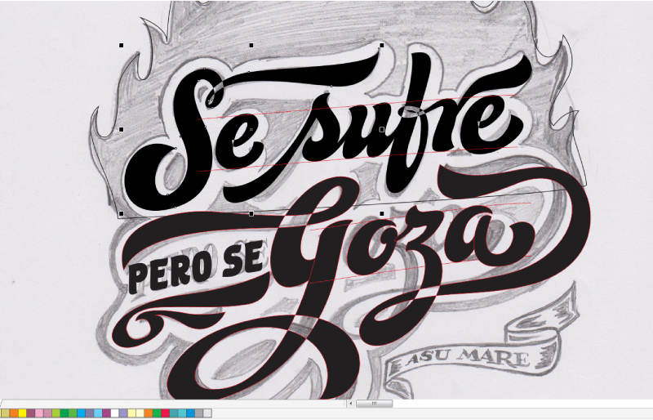Viewport: 653px width, 420px height.
Task: Click the bottom-left selection handle
Action: point(122,213)
